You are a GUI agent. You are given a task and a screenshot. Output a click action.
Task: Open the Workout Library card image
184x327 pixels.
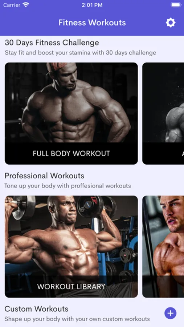[x=71, y=236]
